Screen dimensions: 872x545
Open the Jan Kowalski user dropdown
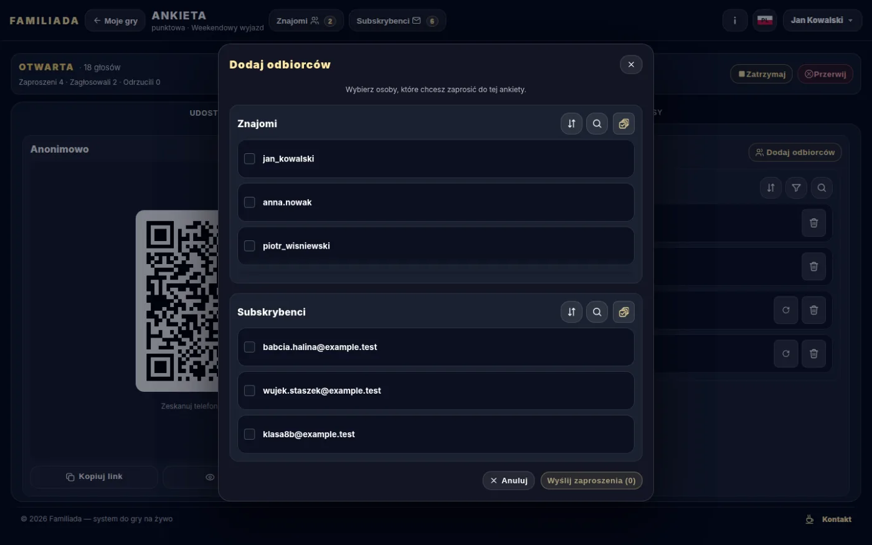point(822,21)
